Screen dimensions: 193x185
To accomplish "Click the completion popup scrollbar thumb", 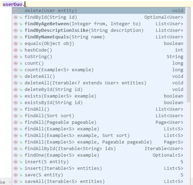I will pyautogui.click(x=188, y=55).
